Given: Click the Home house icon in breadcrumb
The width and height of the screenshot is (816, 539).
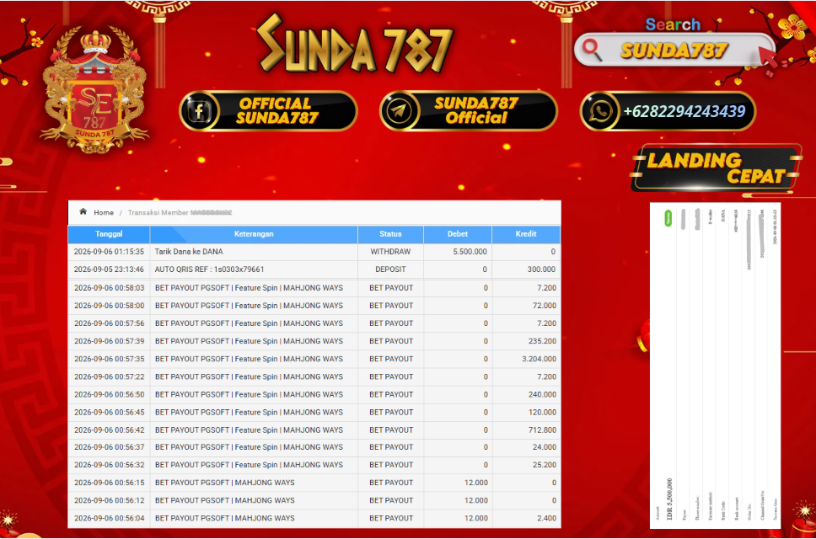Looking at the screenshot, I should pos(83,212).
